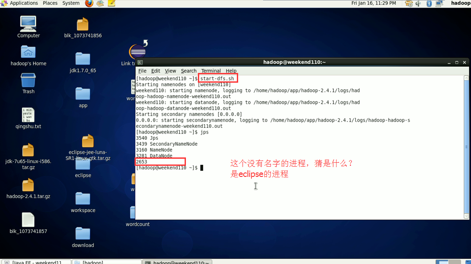Click the terminal title bar hadoop@weekend110:~

tap(294, 62)
